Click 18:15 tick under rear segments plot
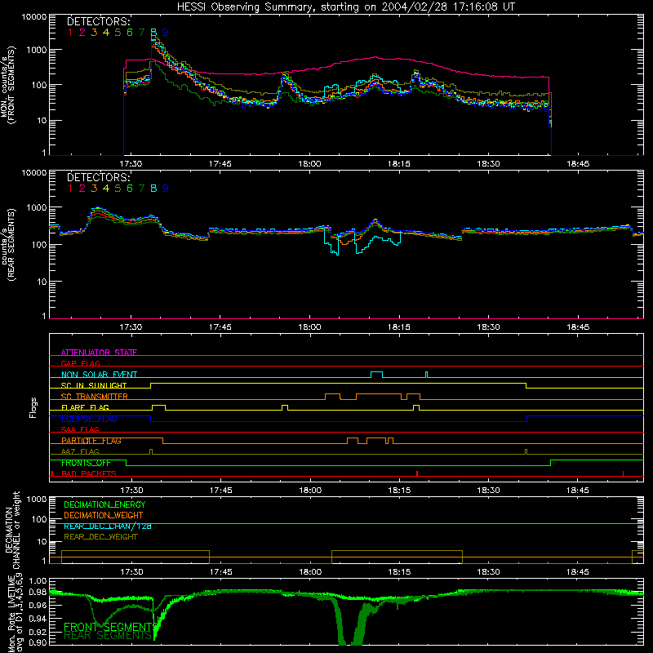 pos(399,327)
